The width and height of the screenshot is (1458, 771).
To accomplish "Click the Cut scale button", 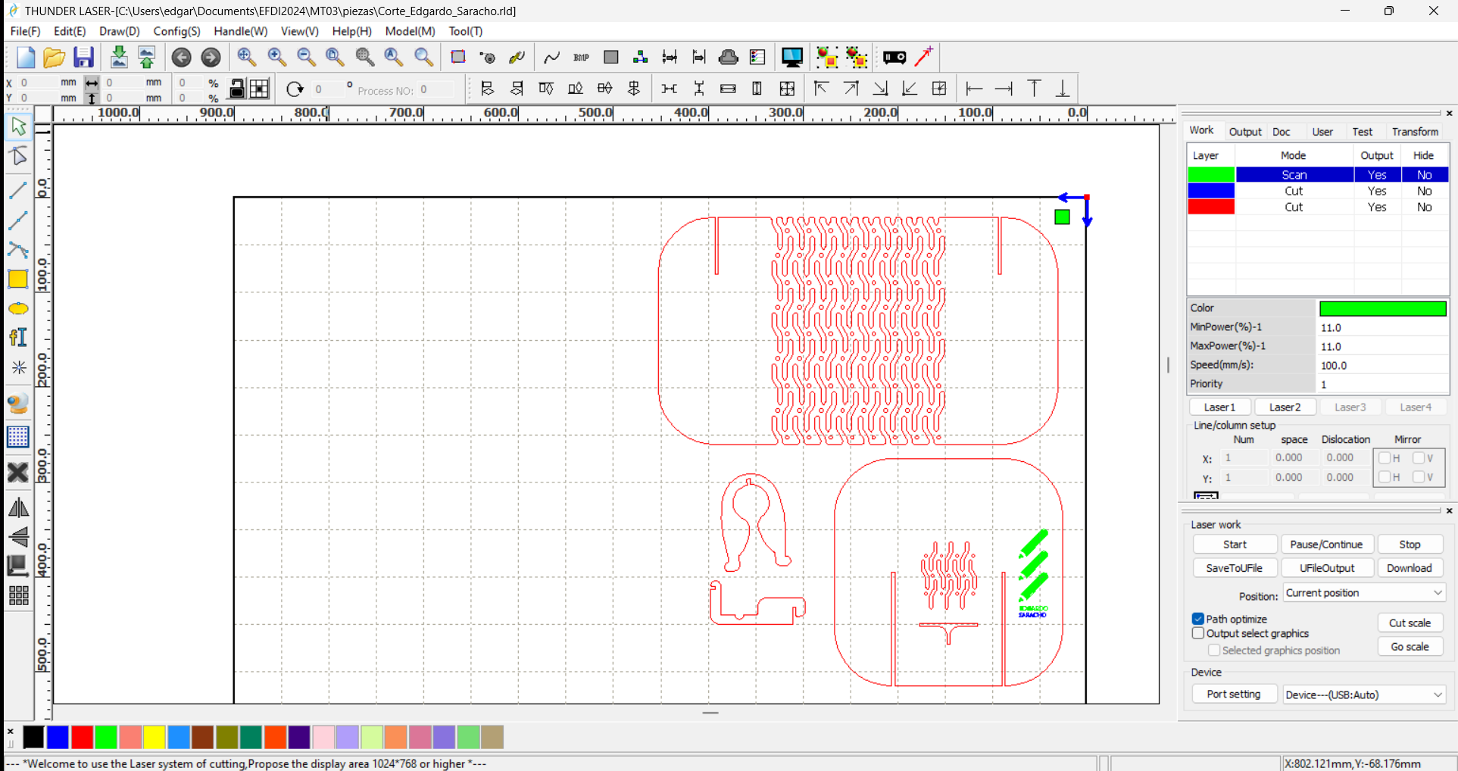I will pos(1410,623).
